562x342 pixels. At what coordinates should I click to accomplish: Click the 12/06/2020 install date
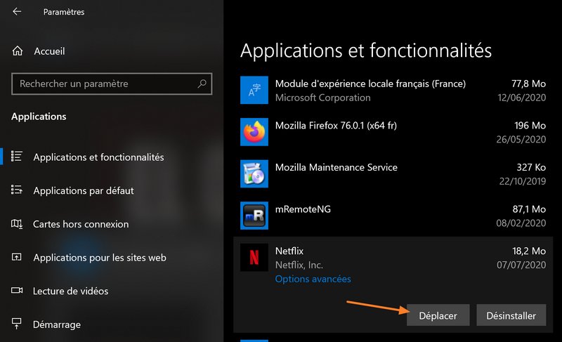(x=522, y=98)
